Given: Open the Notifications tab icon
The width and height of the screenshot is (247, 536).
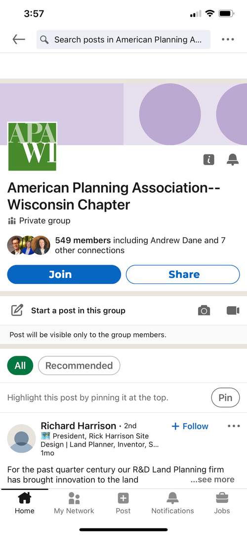Looking at the screenshot, I should pyautogui.click(x=173, y=498).
